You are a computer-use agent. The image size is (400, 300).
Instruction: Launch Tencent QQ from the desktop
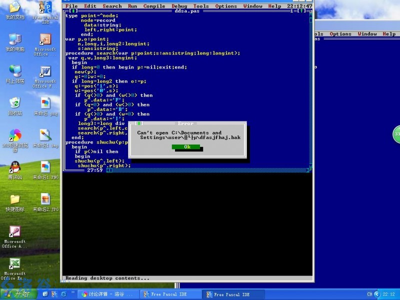click(15, 169)
